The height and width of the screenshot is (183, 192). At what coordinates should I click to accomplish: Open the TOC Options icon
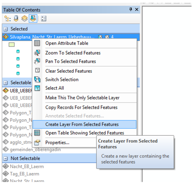coord(44,19)
